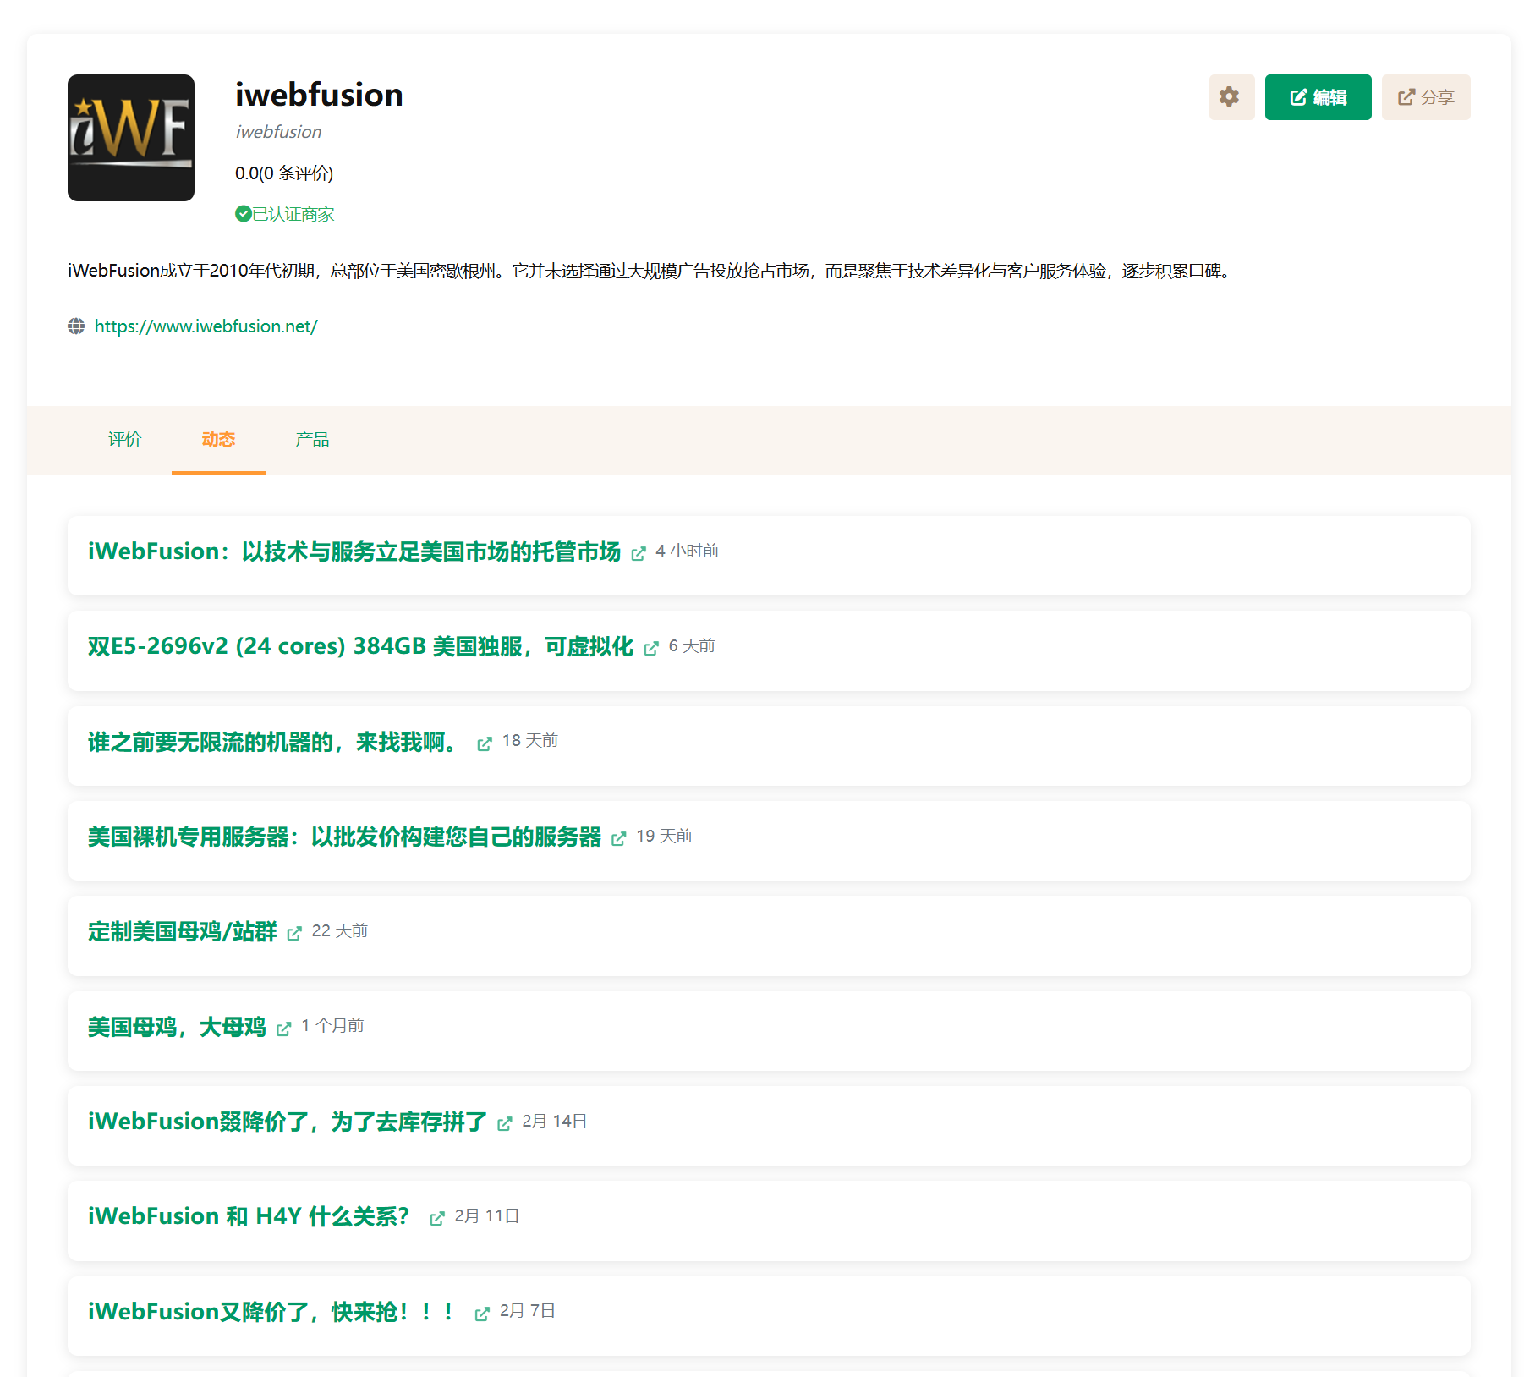Image resolution: width=1535 pixels, height=1377 pixels.
Task: Click external-link icon next to 19 天前
Action: pyautogui.click(x=619, y=838)
